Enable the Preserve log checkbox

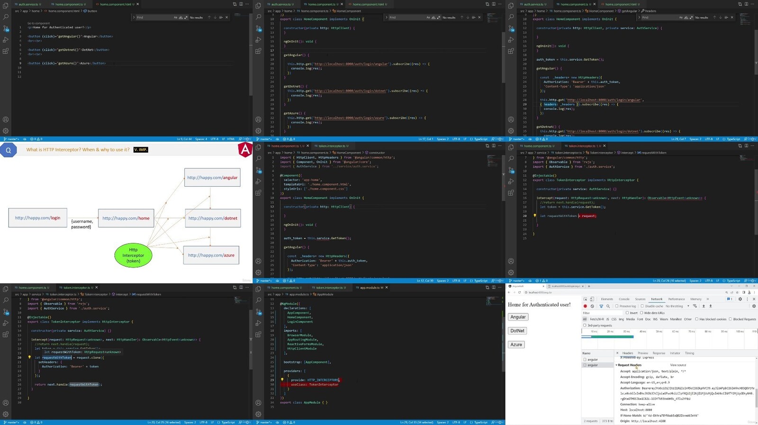pyautogui.click(x=617, y=306)
